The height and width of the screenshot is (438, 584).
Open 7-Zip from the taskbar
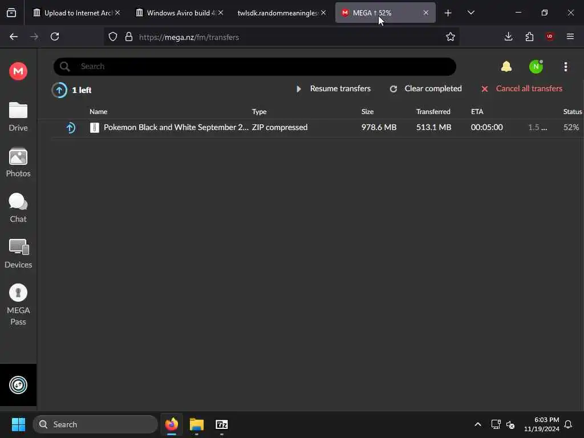tap(222, 424)
